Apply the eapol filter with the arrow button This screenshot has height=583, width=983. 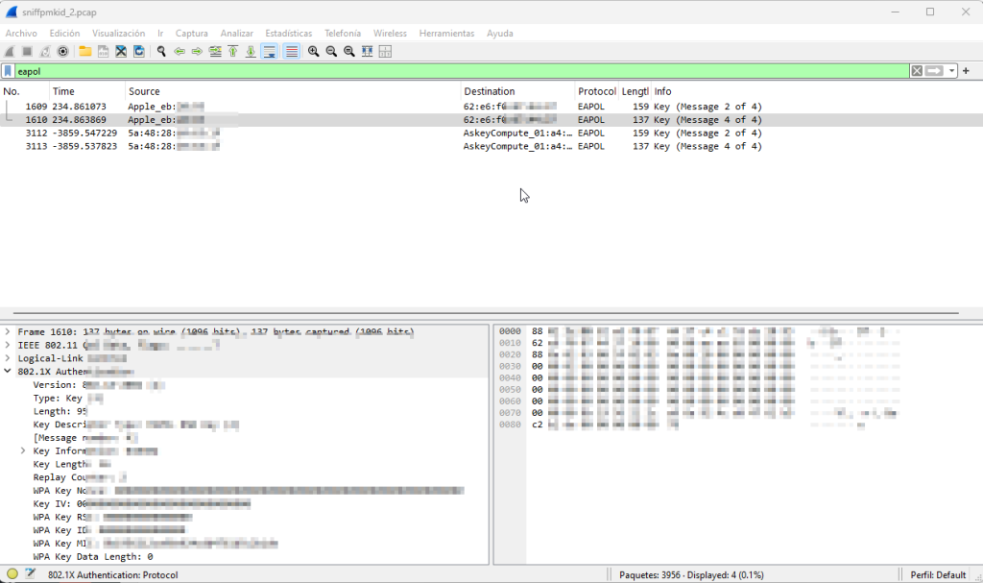click(x=933, y=70)
